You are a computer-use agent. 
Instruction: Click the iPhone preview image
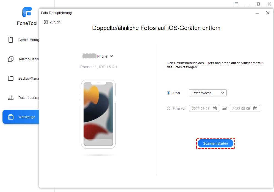pyautogui.click(x=98, y=114)
